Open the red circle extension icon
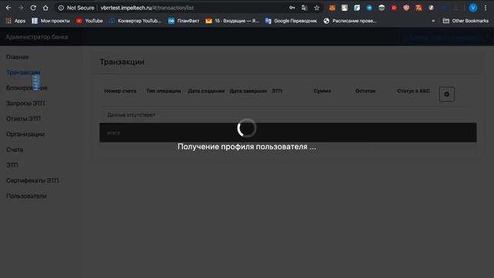Screen dimensions: 494x278 394,8
